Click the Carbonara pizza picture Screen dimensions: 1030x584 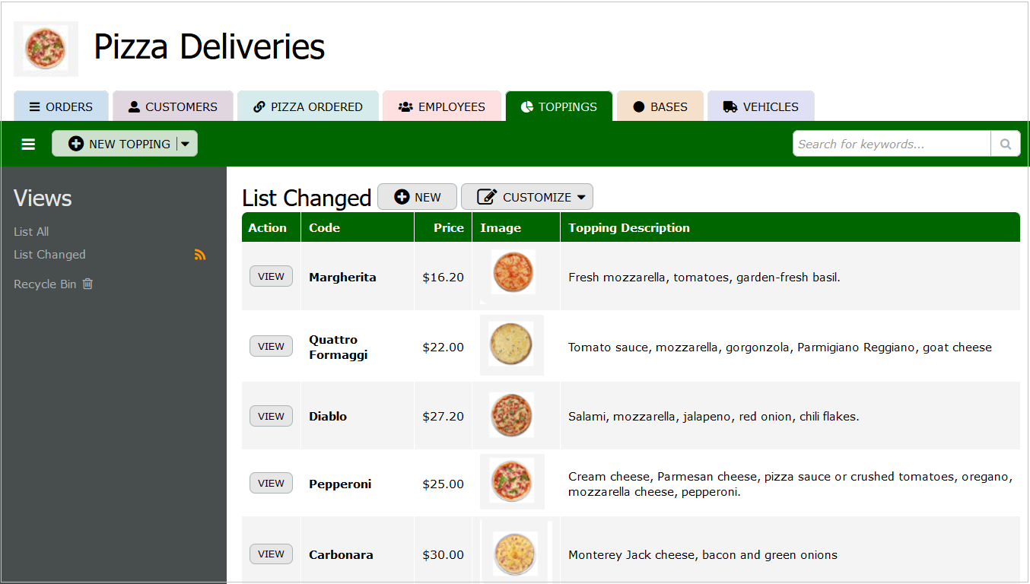click(515, 554)
